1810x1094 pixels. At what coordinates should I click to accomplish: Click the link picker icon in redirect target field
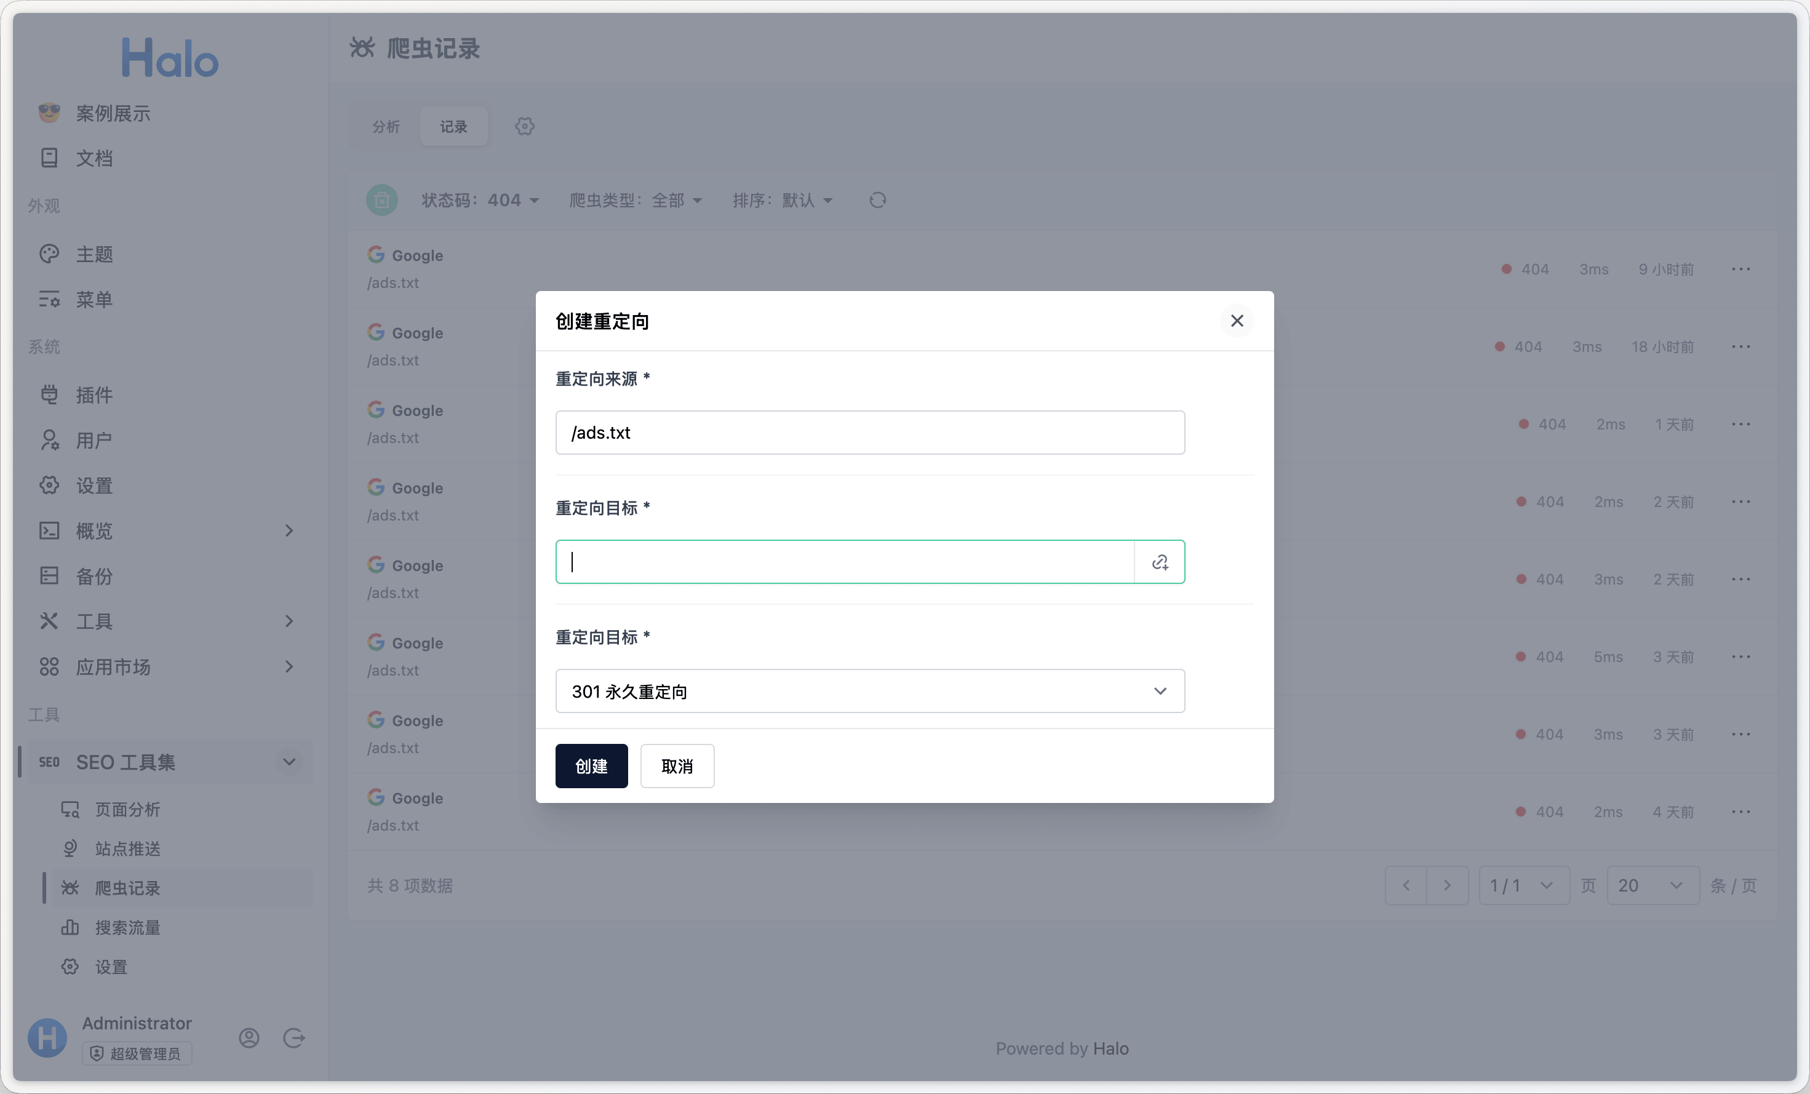1160,562
